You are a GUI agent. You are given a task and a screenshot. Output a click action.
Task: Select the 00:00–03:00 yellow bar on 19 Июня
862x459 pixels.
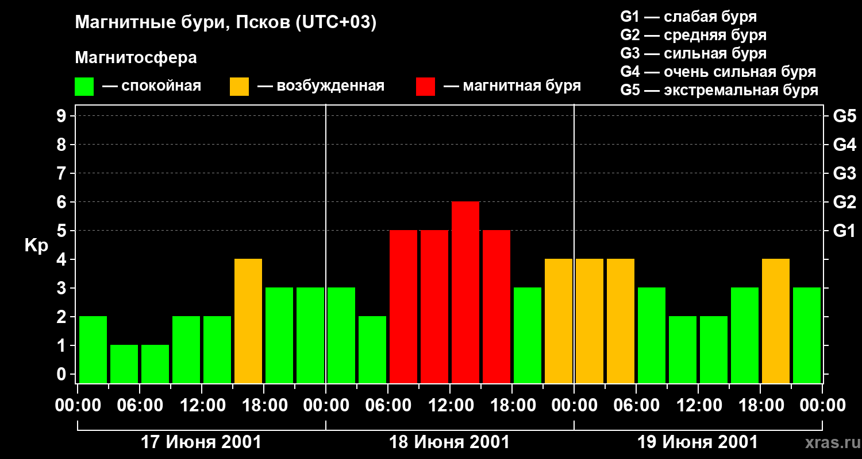590,321
